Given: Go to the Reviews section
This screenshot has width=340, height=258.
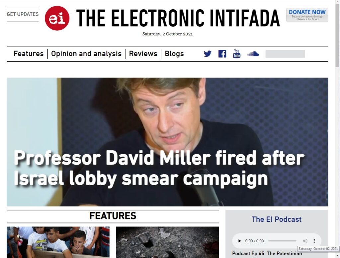Looking at the screenshot, I should pos(143,54).
